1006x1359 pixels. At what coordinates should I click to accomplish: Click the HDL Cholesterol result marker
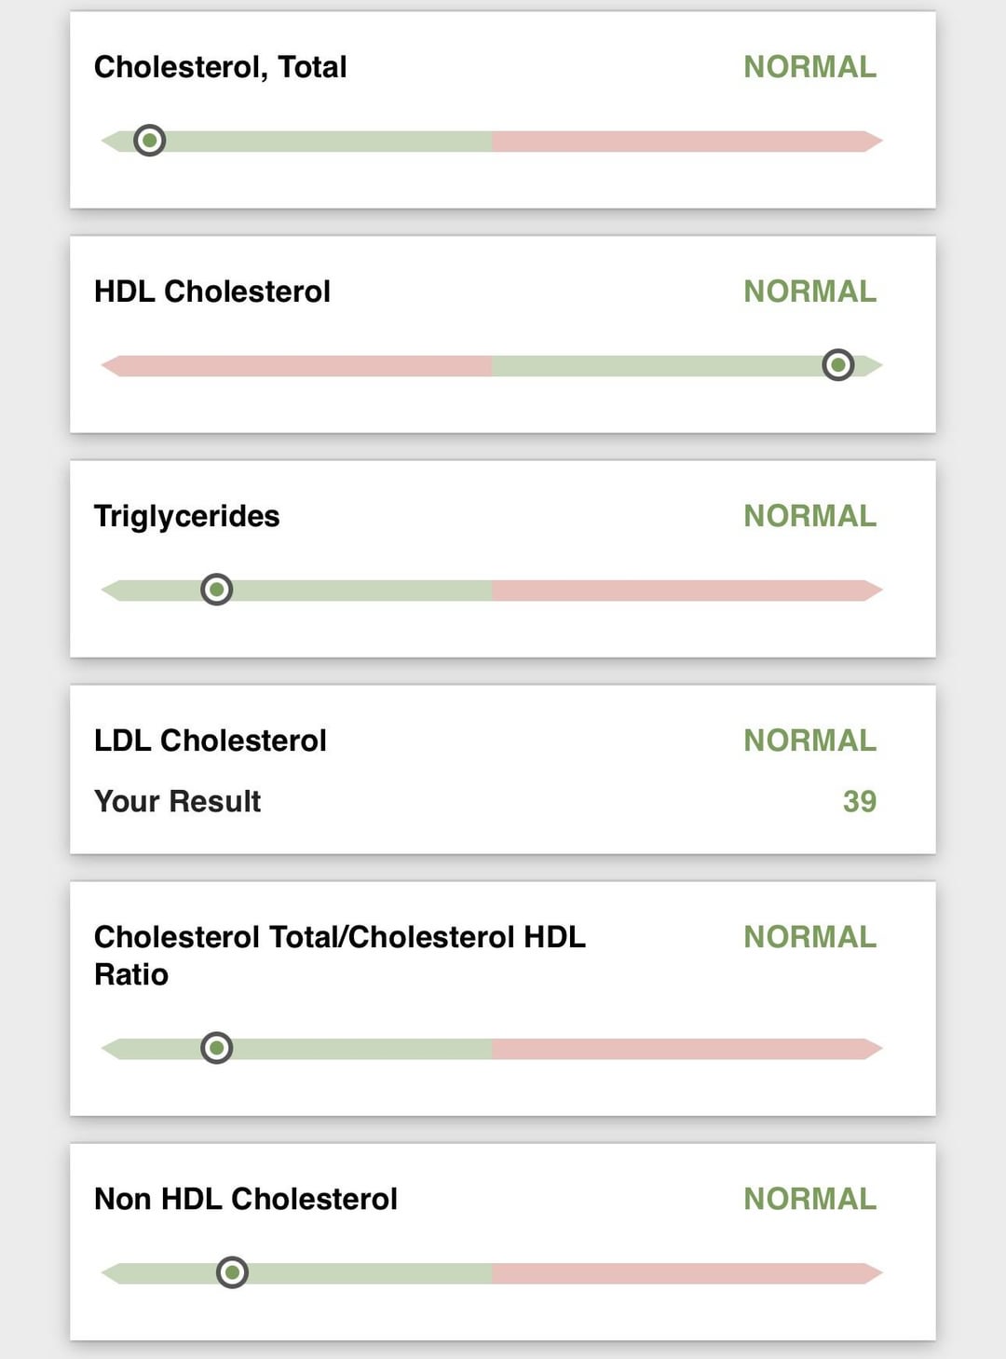coord(838,365)
